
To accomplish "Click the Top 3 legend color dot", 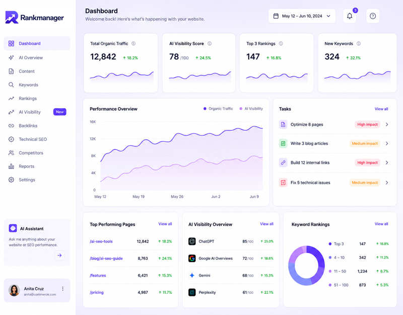I will click(x=330, y=244).
